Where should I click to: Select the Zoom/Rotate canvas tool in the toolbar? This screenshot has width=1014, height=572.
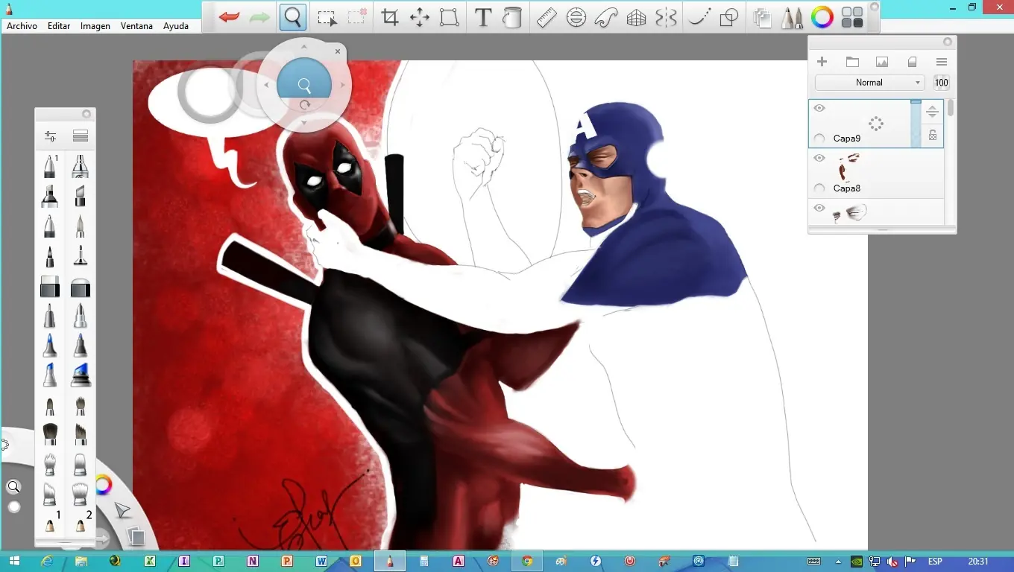click(x=293, y=17)
